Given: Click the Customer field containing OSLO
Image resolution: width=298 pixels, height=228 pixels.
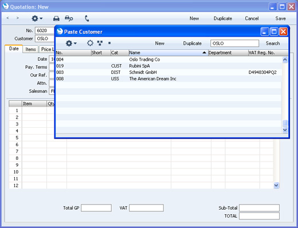Looking at the screenshot, I should pyautogui.click(x=45, y=38).
